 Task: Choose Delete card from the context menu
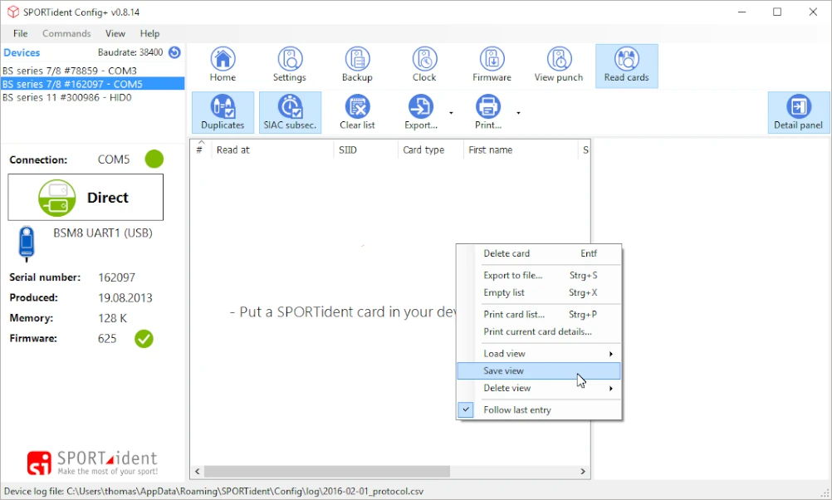[x=539, y=253]
